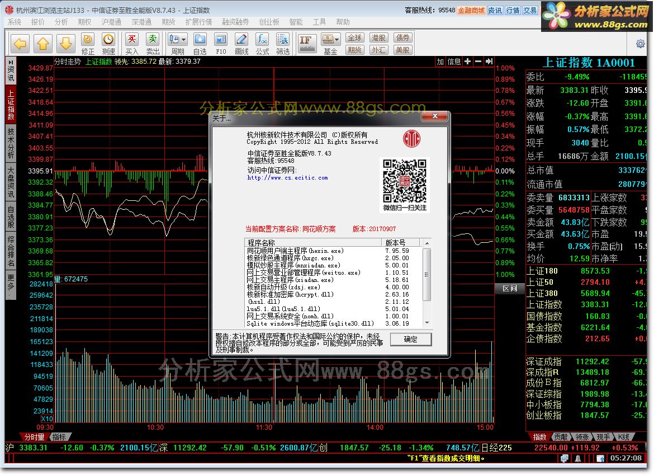Run the 测速 speed test tool

[108, 44]
